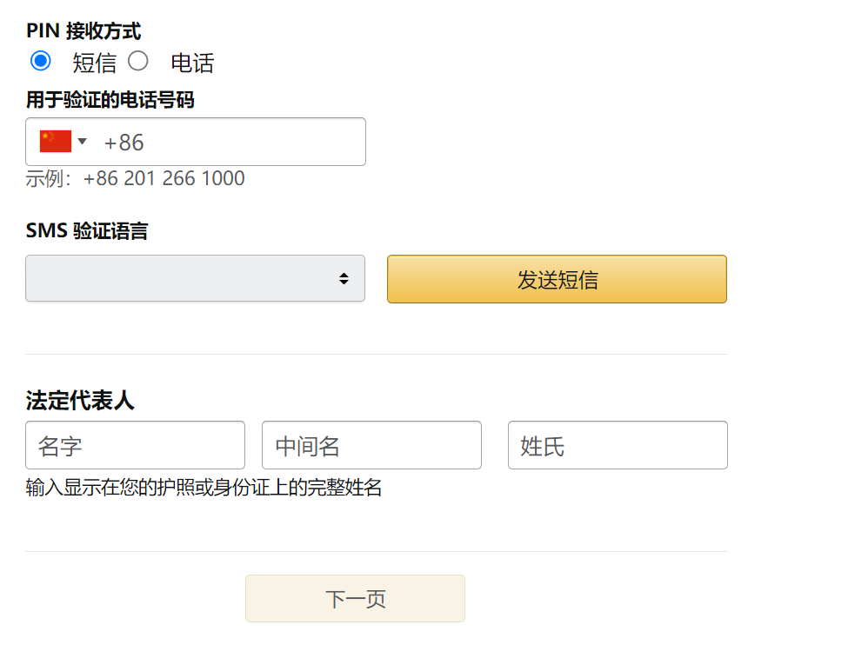The width and height of the screenshot is (848, 645).
Task: Click the 法定代表人 heading
Action: pos(80,401)
